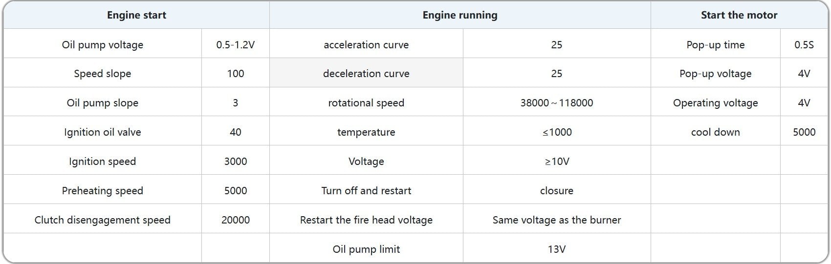
Task: Click the highlighted deceleration curve cell
Action: coord(366,74)
